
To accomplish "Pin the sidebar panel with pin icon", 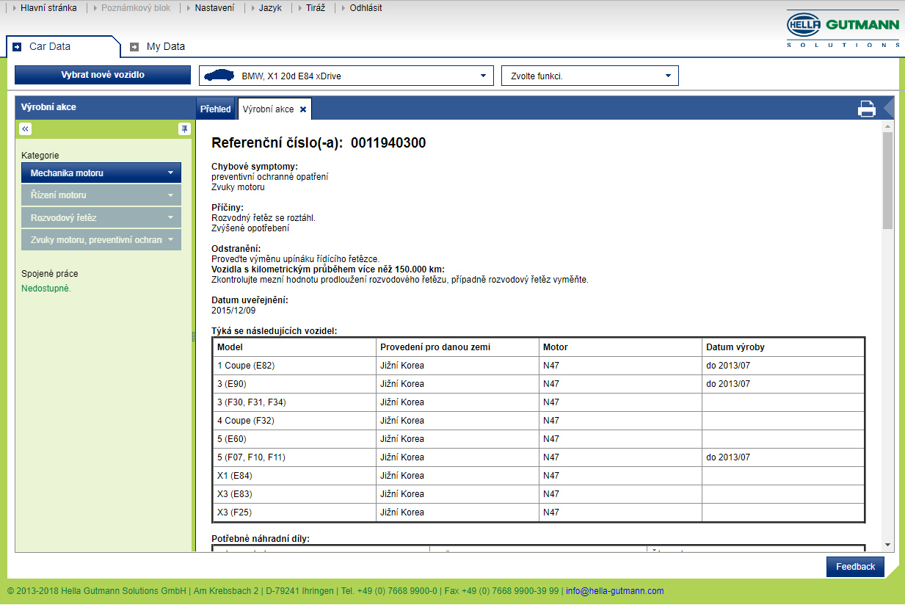I will 184,129.
